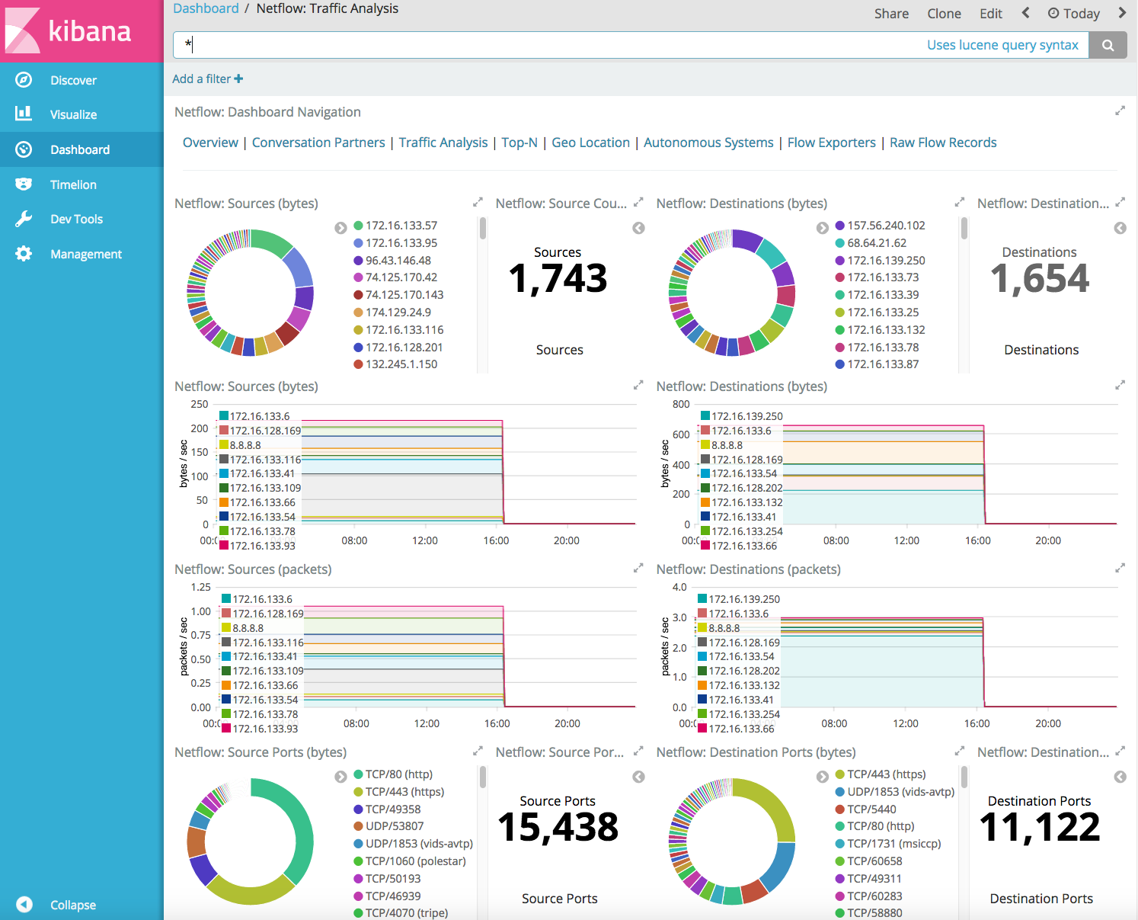Screen dimensions: 1138x920
Task: Open the Today time range picker
Action: 1073,14
